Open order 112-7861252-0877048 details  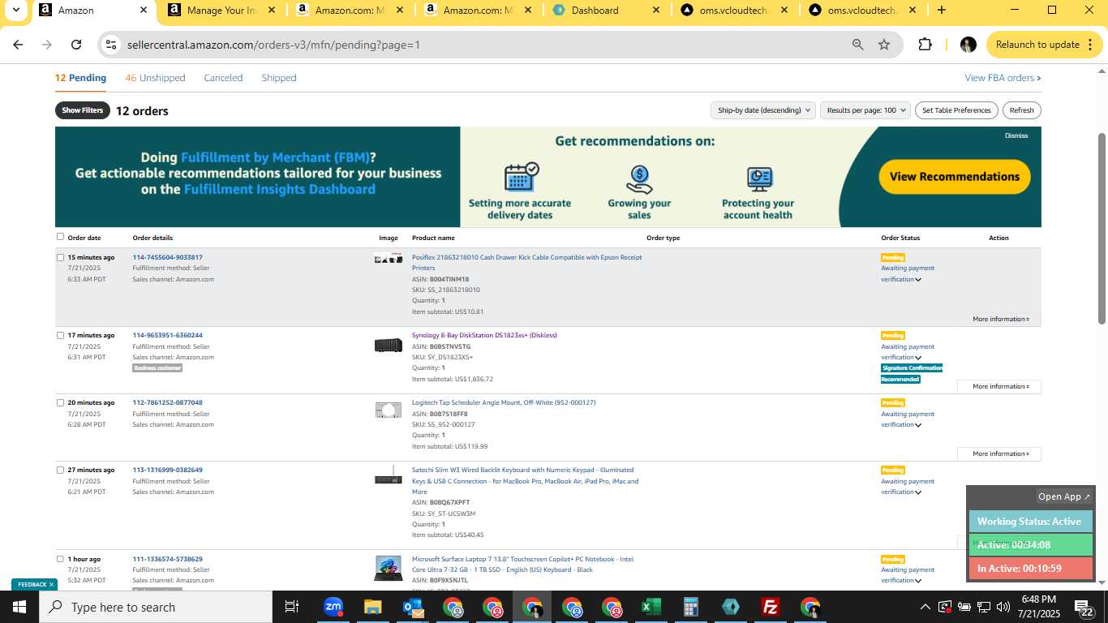point(168,402)
